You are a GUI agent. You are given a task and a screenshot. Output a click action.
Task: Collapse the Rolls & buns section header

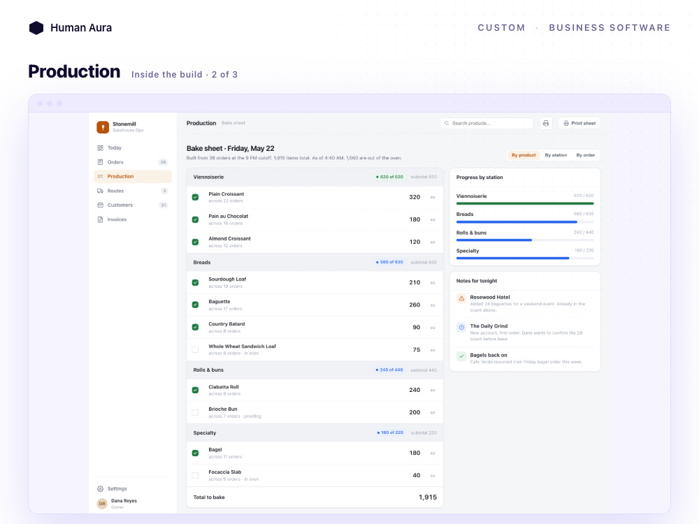(x=315, y=370)
